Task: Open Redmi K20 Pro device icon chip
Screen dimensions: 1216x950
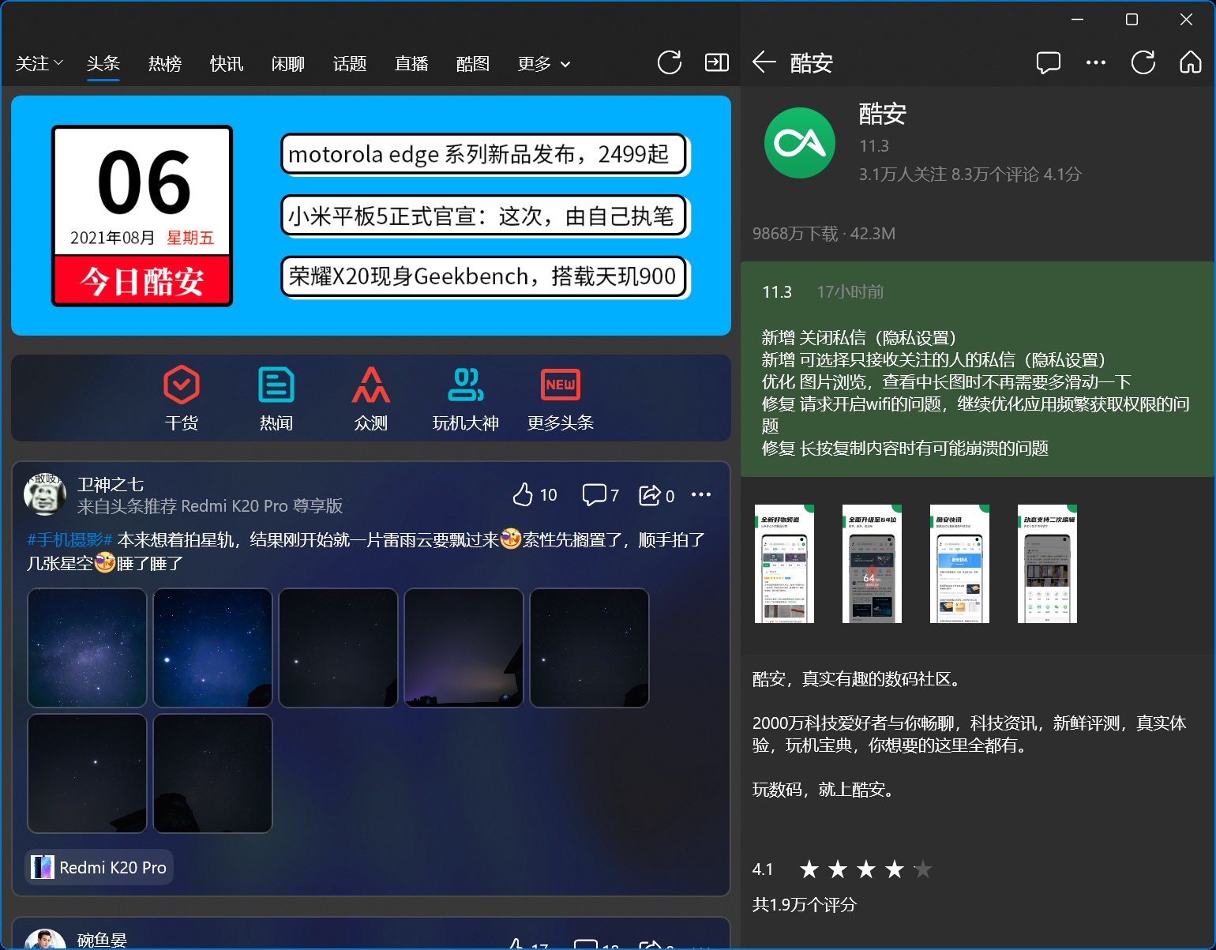Action: coord(99,867)
